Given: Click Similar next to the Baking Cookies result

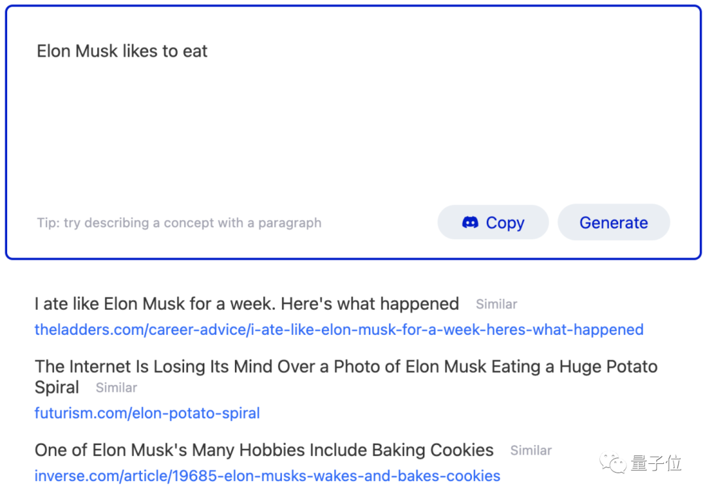Looking at the screenshot, I should click(x=531, y=450).
